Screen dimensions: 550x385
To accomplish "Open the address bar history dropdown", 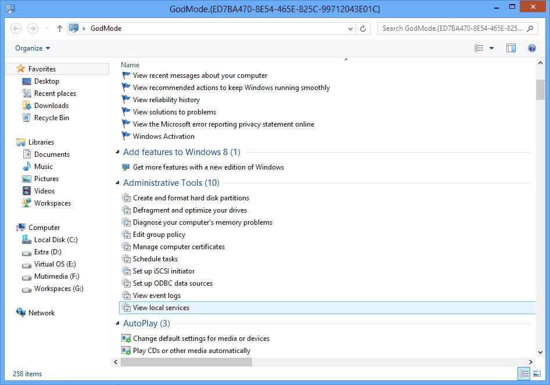I will coord(350,29).
